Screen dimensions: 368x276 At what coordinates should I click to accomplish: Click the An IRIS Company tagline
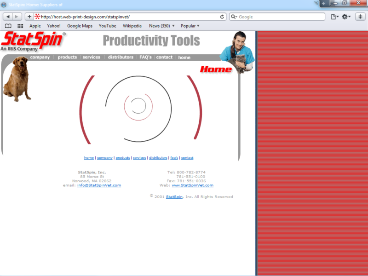point(19,49)
